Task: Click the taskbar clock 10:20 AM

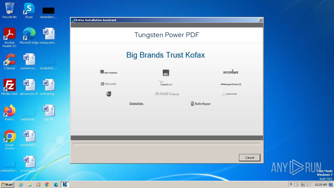Action: 321,185
